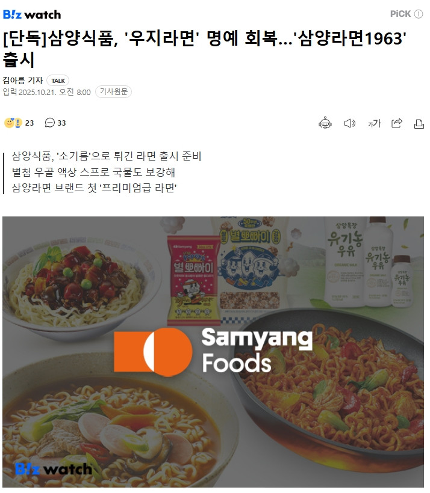Open PICK info circle icon

pyautogui.click(x=419, y=14)
